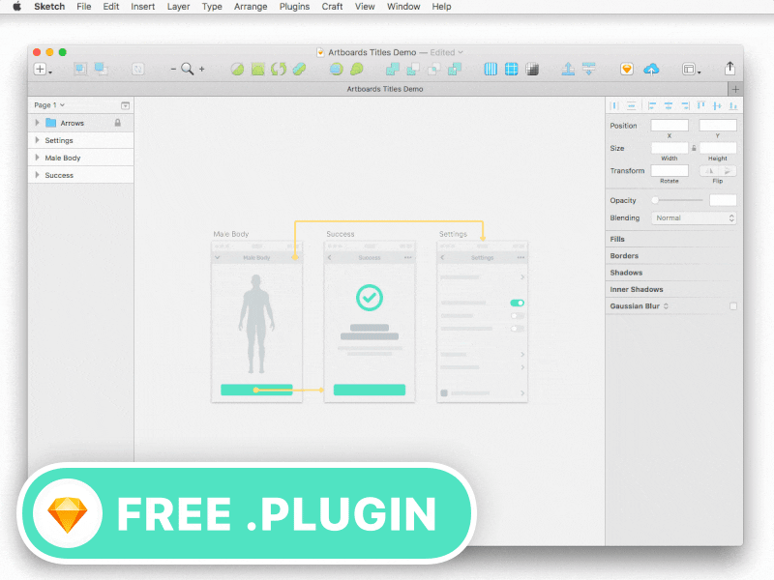
Task: Apply the Union boolean operation
Action: pyautogui.click(x=393, y=69)
